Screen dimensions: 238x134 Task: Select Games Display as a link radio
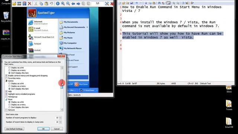9,83
